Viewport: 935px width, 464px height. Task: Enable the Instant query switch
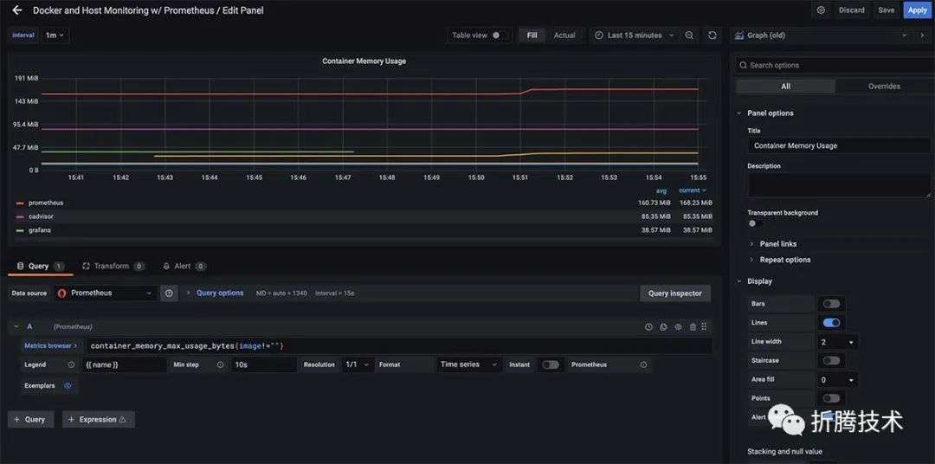[x=551, y=364]
